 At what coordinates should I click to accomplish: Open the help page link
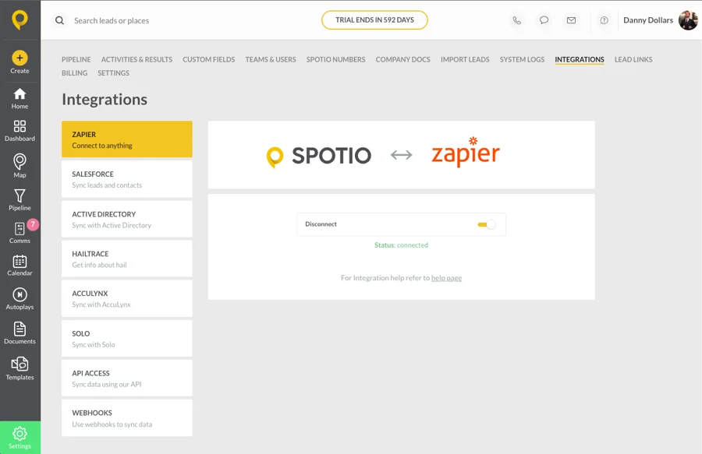pos(446,278)
